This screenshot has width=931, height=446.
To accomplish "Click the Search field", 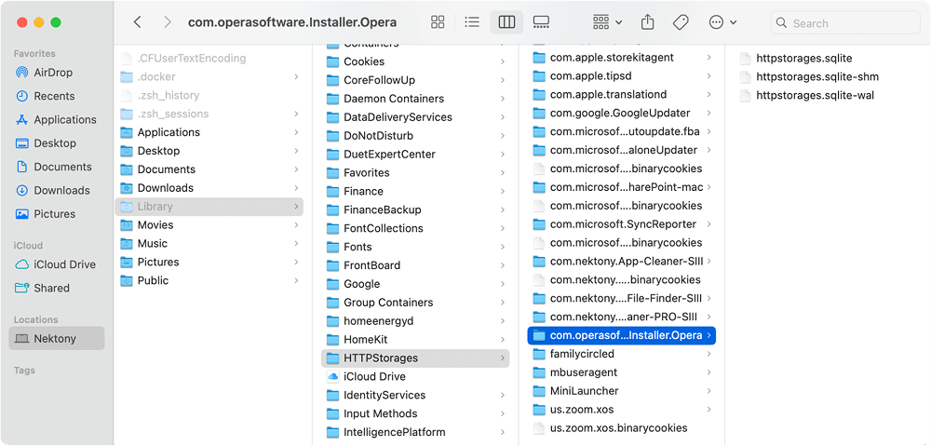I will pyautogui.click(x=845, y=23).
